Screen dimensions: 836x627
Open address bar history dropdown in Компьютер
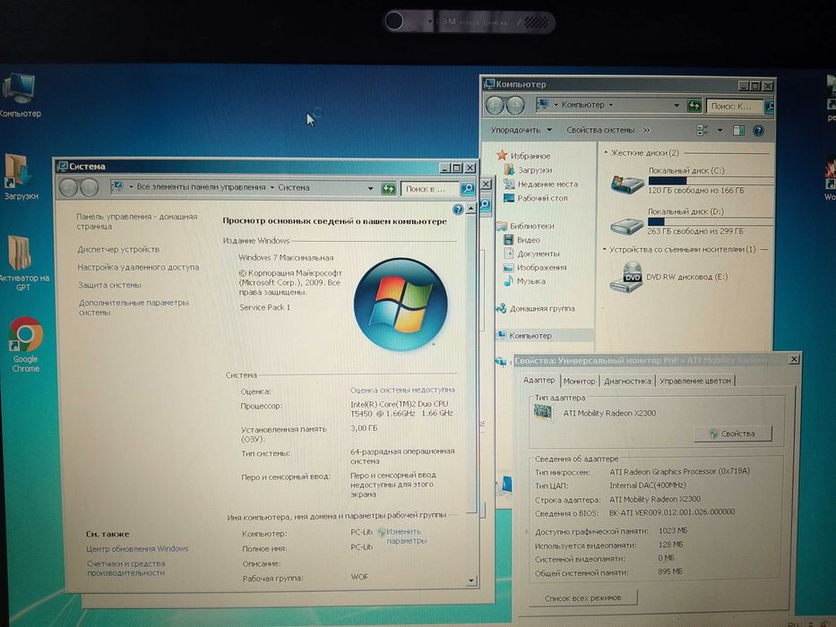tap(676, 106)
